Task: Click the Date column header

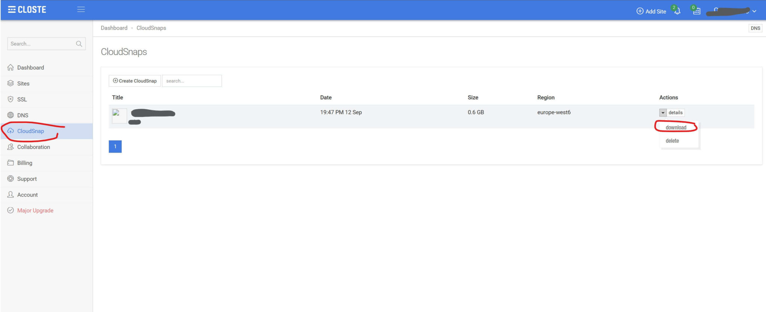Action: (x=326, y=97)
